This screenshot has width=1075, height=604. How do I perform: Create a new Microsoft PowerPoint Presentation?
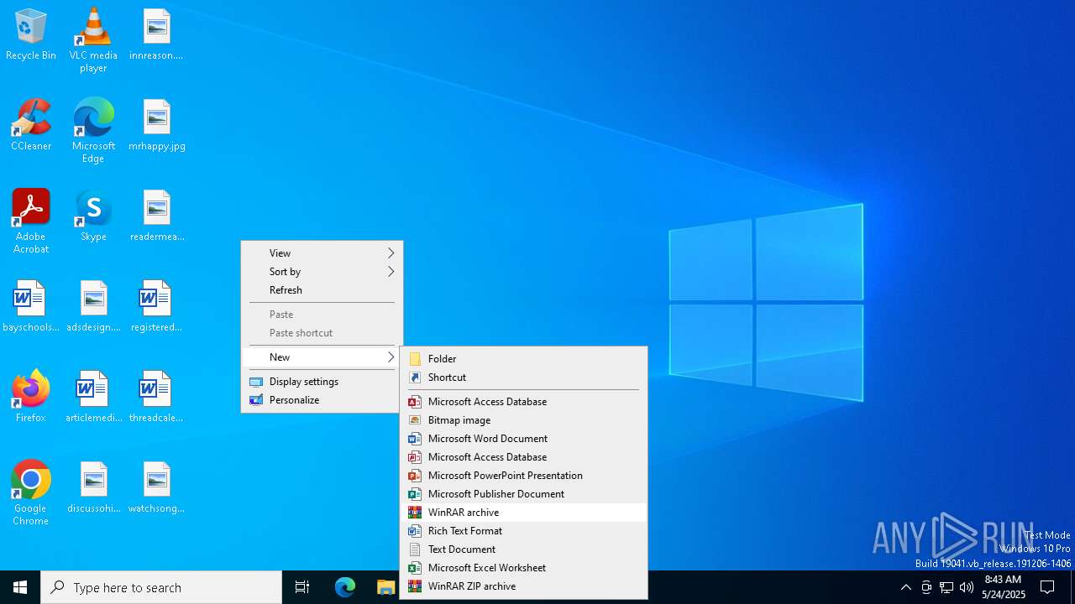(524, 476)
